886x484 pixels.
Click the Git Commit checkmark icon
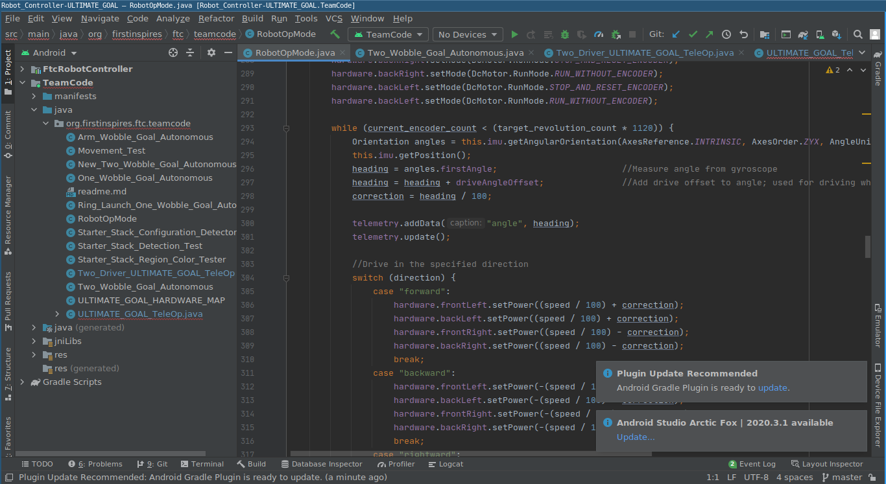pos(693,34)
